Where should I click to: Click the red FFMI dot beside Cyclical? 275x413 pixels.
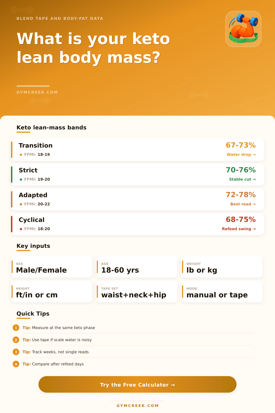[21, 229]
